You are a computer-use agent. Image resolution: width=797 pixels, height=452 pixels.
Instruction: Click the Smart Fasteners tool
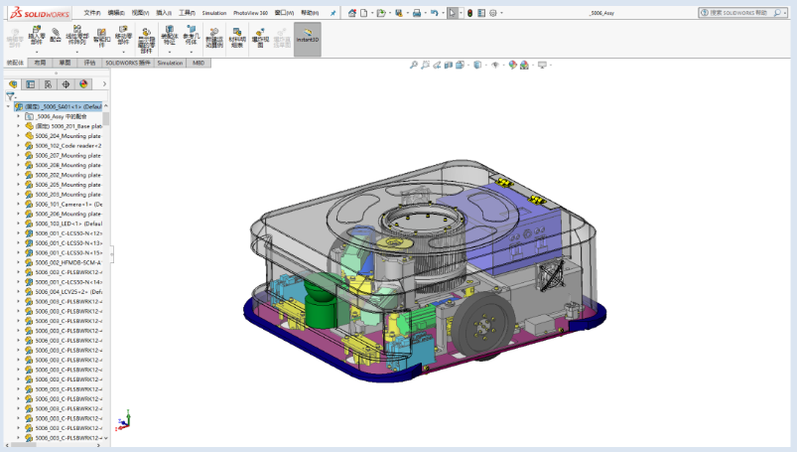pyautogui.click(x=101, y=38)
